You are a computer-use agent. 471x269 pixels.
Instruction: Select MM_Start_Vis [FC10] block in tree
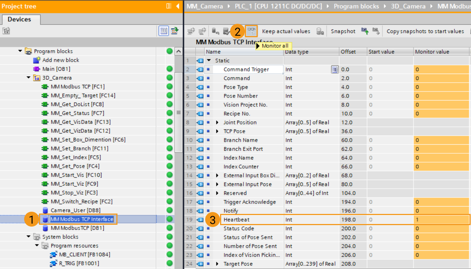pos(76,175)
